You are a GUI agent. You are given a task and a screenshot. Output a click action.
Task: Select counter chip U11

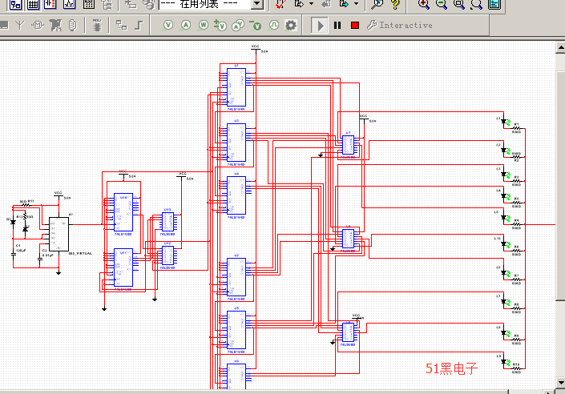pyautogui.click(x=123, y=267)
